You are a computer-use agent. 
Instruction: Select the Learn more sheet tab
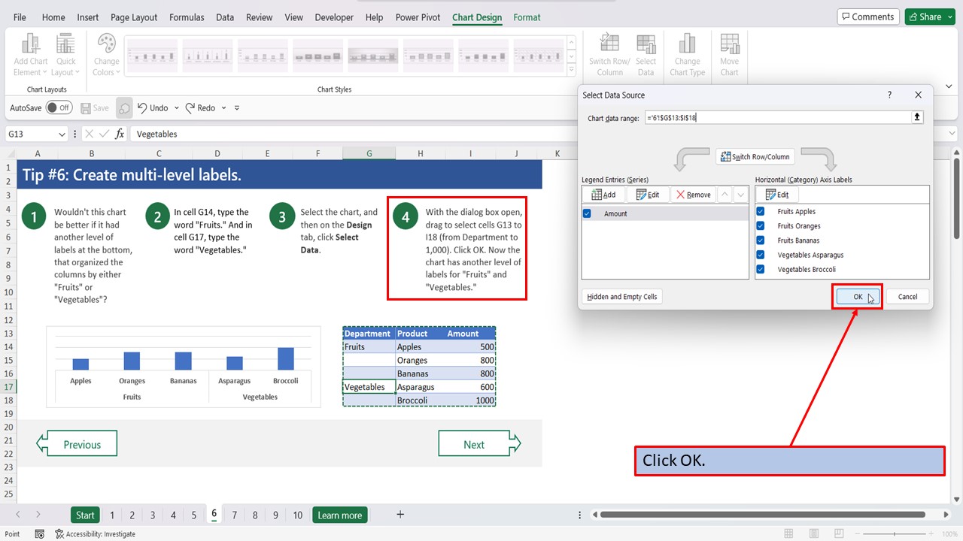(339, 515)
